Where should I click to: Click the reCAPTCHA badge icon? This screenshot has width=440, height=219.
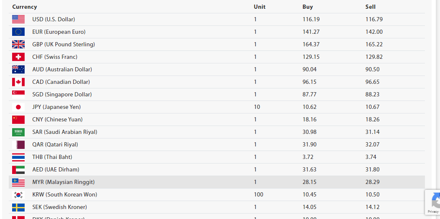pos(435,200)
